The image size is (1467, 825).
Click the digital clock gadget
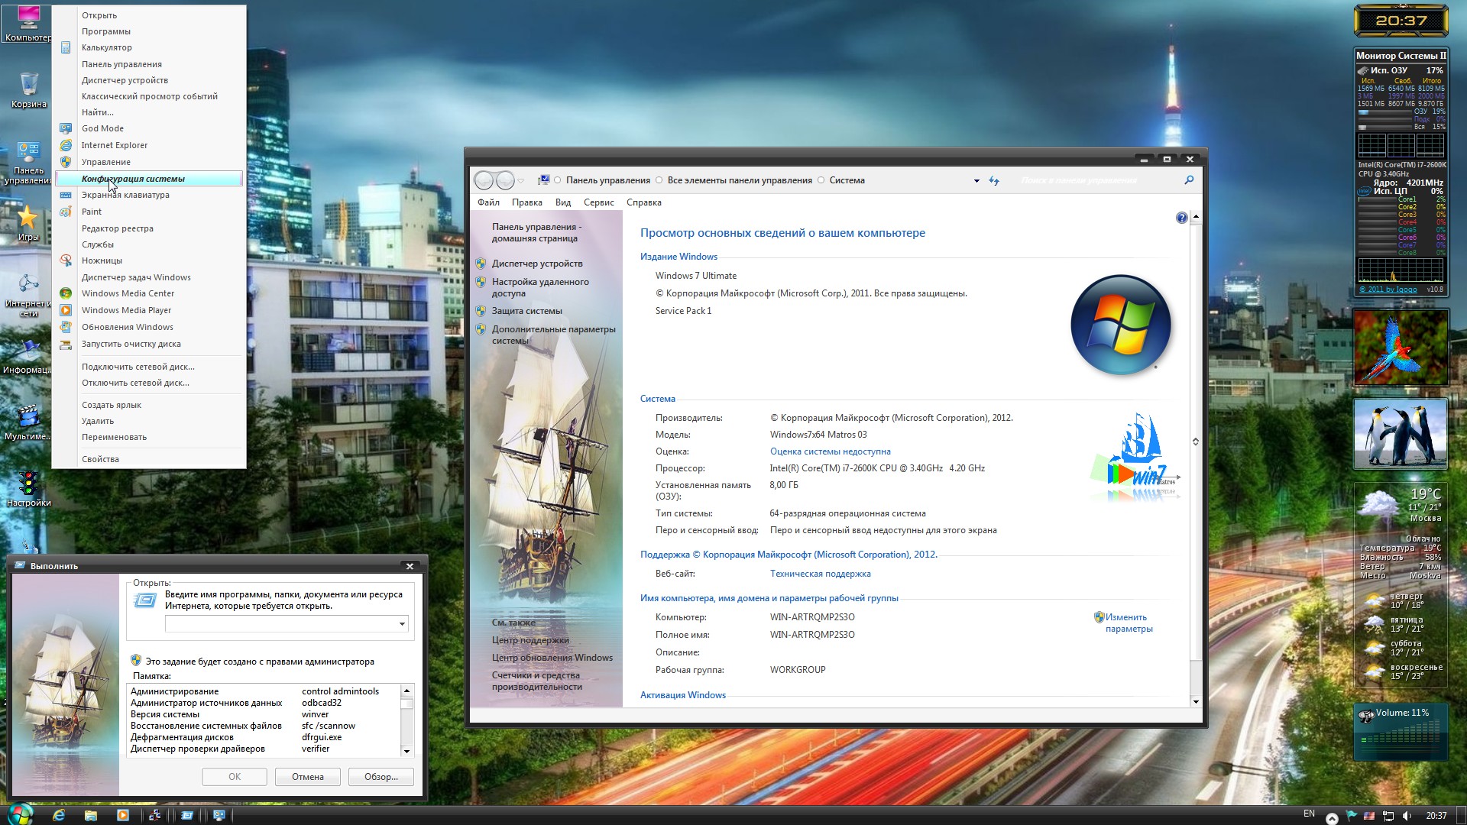pos(1401,21)
